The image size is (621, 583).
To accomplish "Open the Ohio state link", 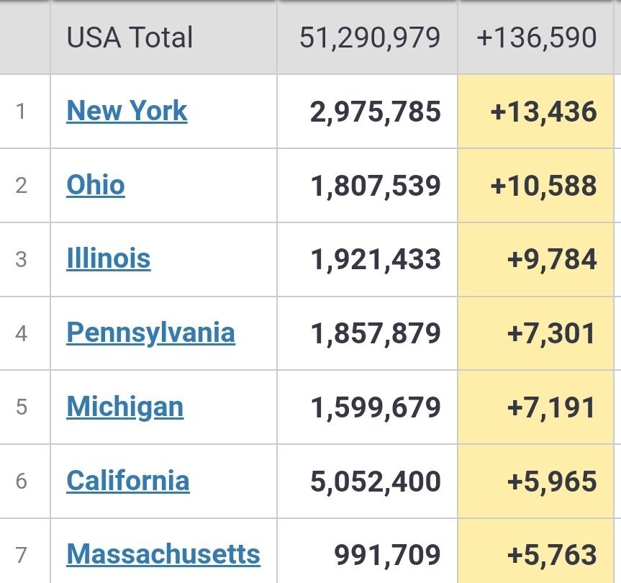I will point(96,185).
